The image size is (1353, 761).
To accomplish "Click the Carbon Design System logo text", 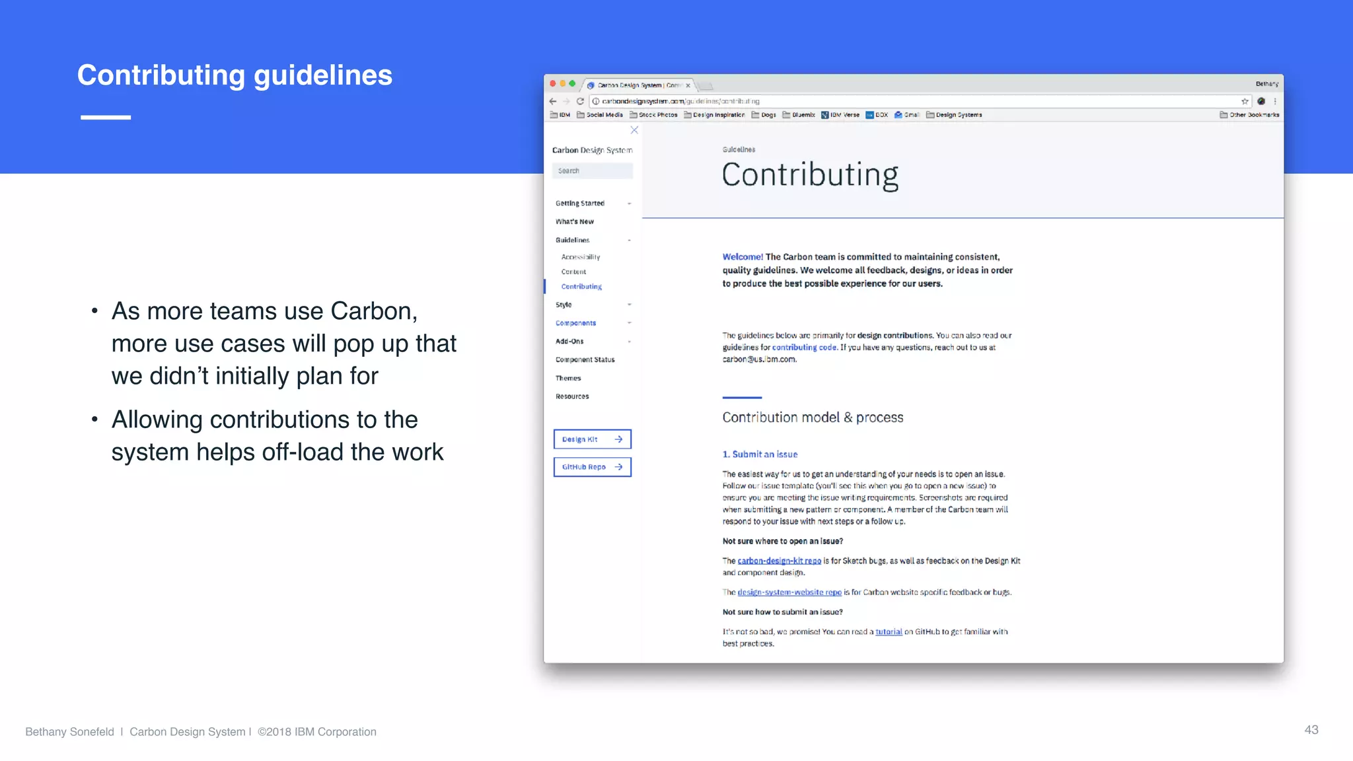I will 593,151.
